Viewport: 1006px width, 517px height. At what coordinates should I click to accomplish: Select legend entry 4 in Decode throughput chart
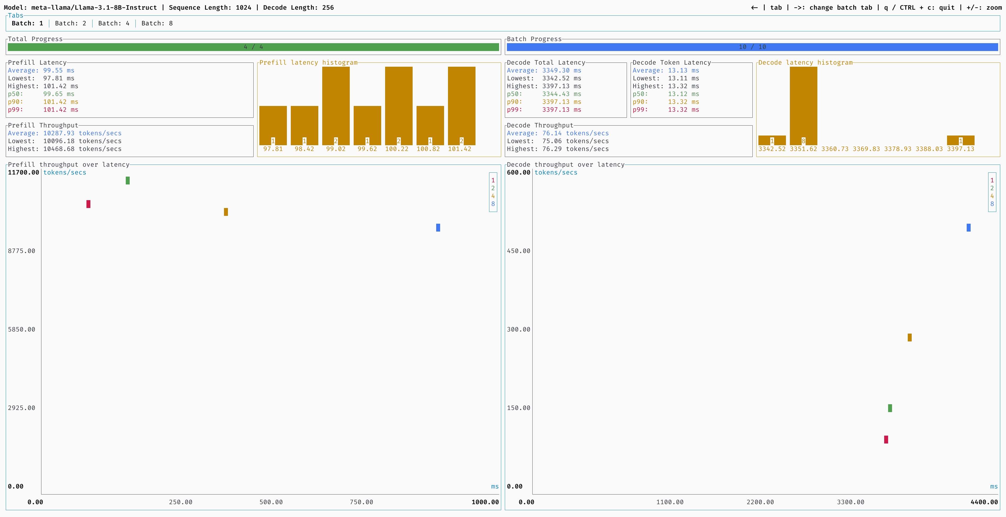pos(992,196)
